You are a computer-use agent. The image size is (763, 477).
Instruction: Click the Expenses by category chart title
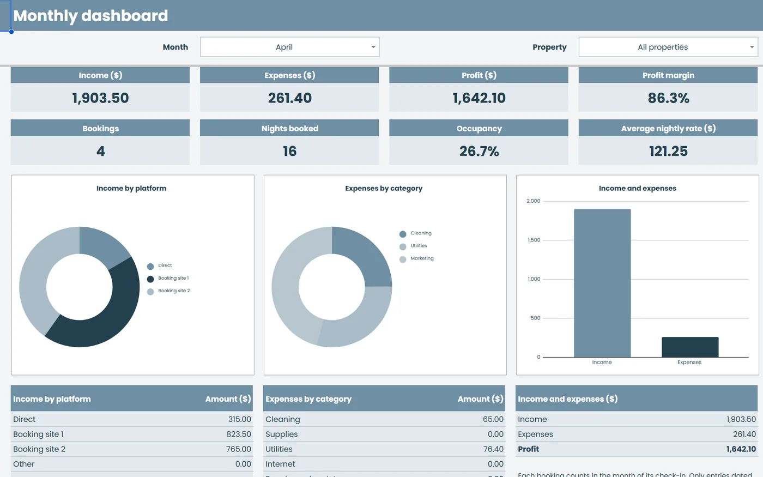384,188
